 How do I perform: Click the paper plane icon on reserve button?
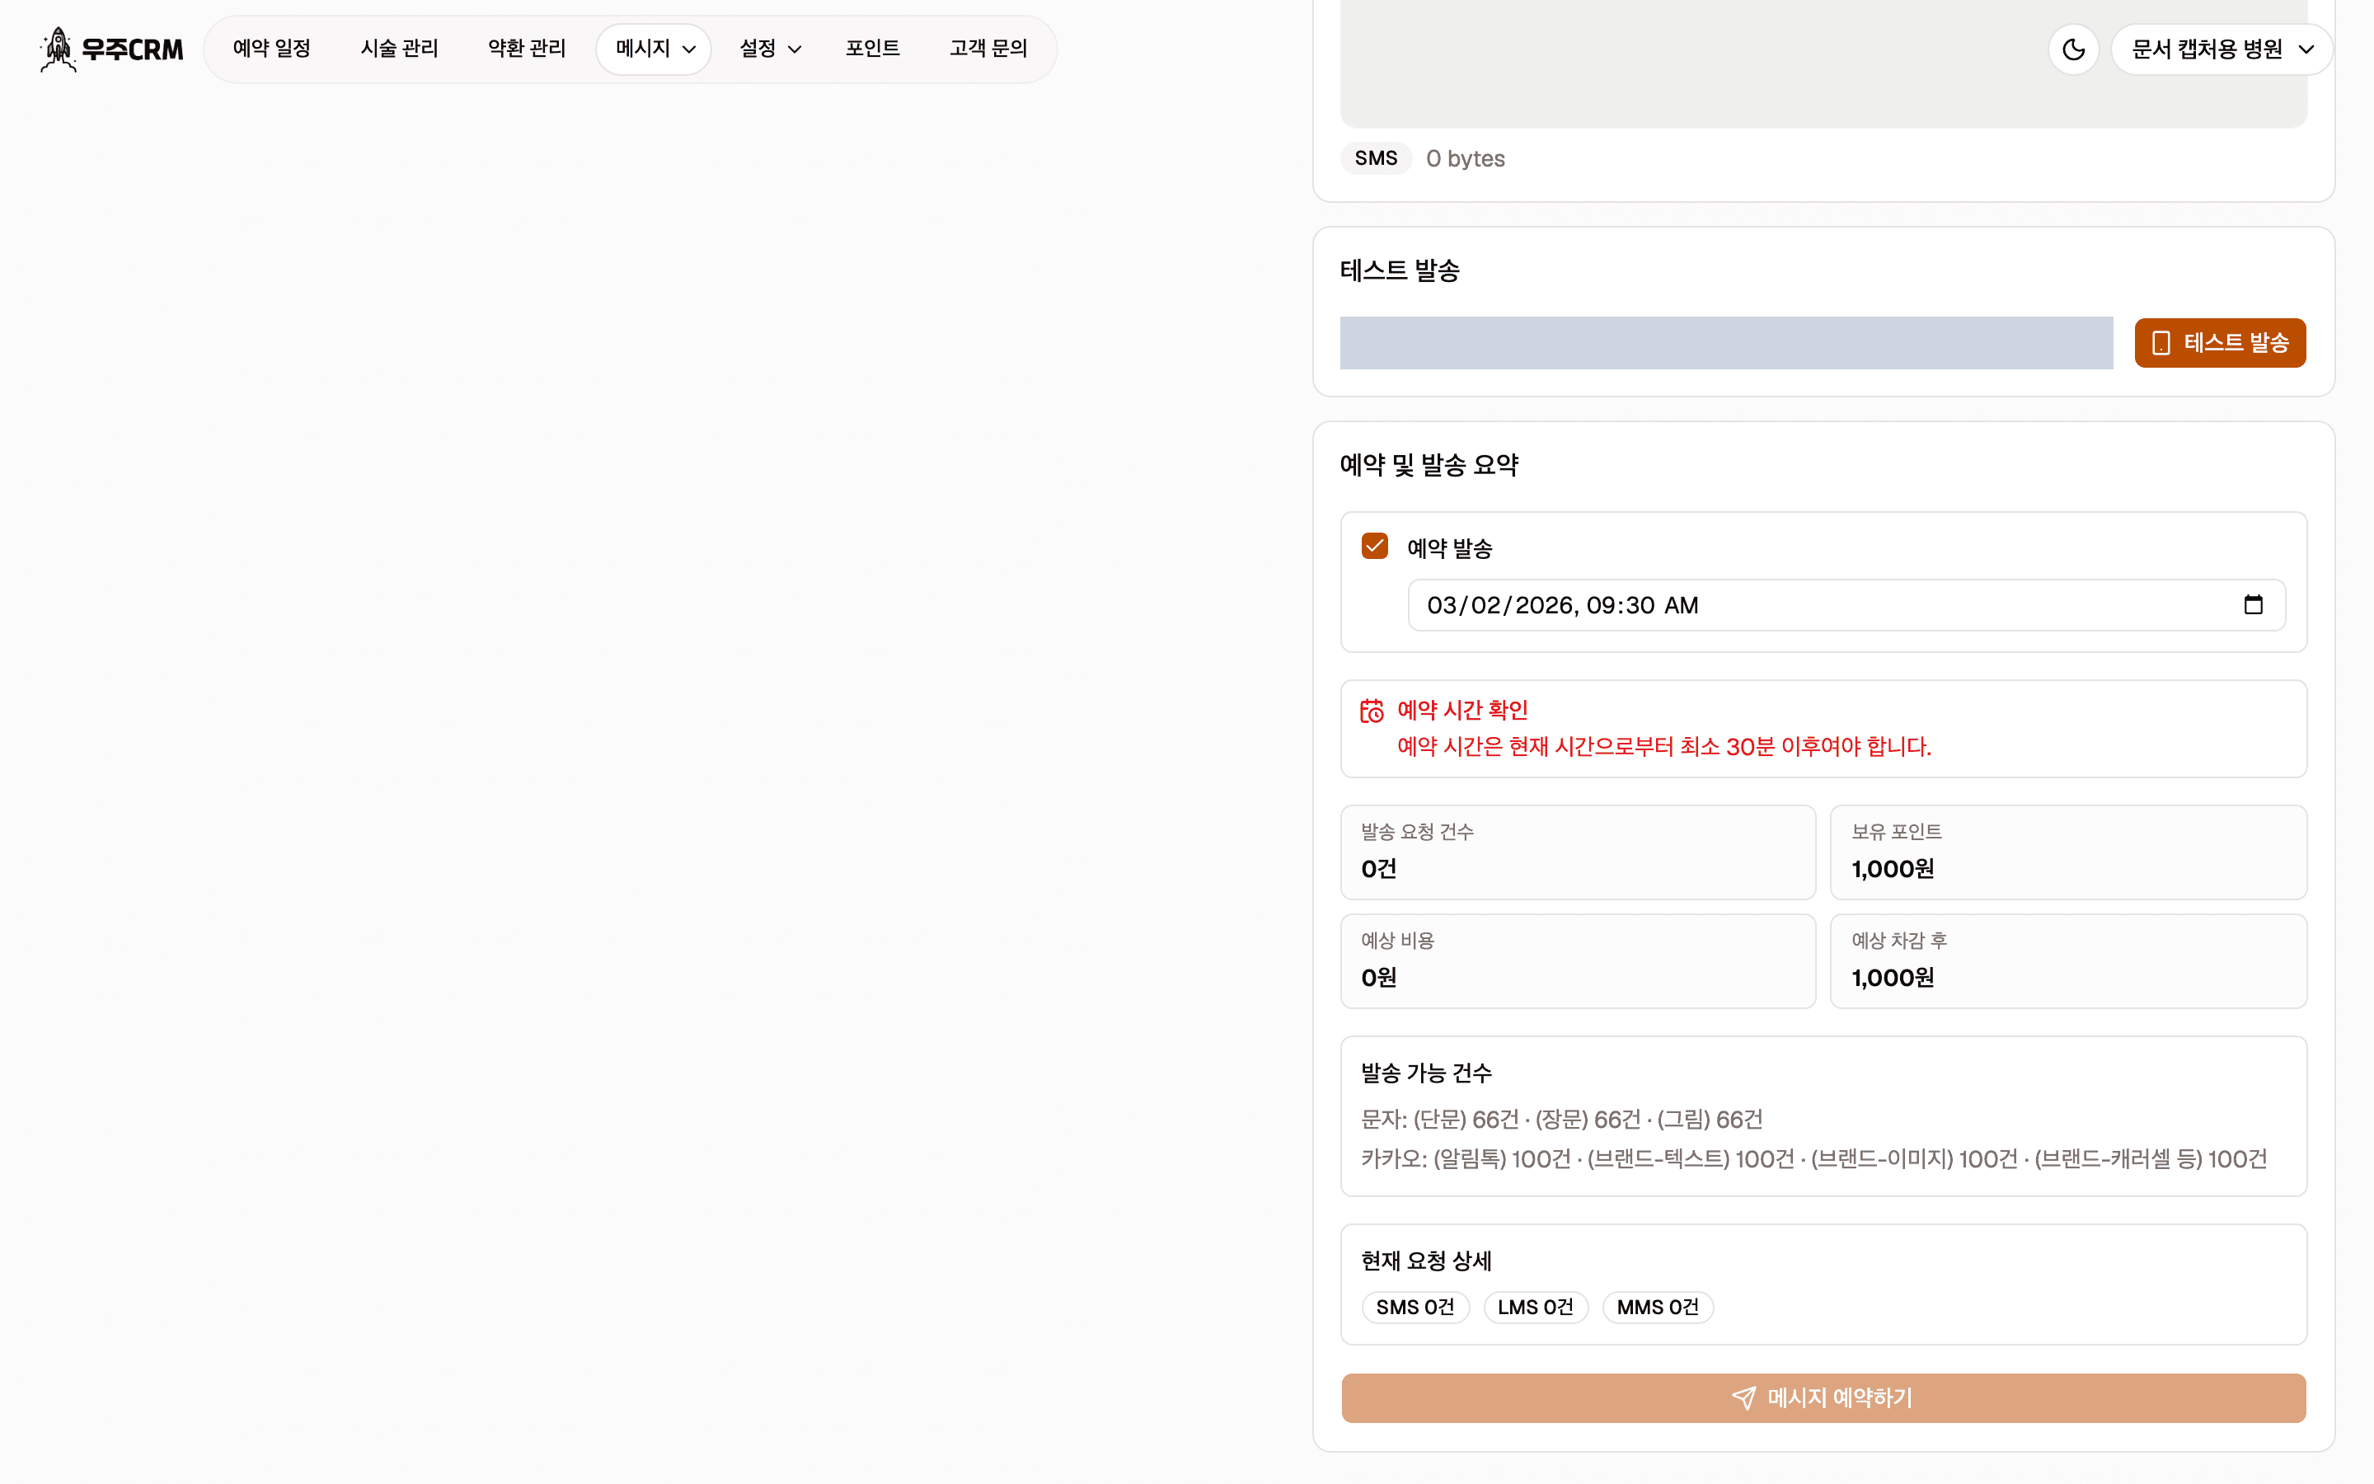point(1744,1397)
